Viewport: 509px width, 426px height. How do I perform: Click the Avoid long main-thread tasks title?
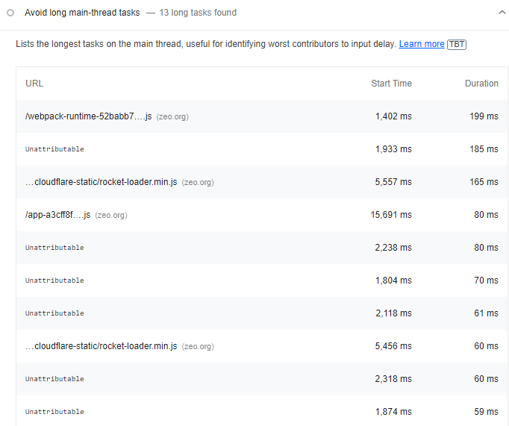82,13
